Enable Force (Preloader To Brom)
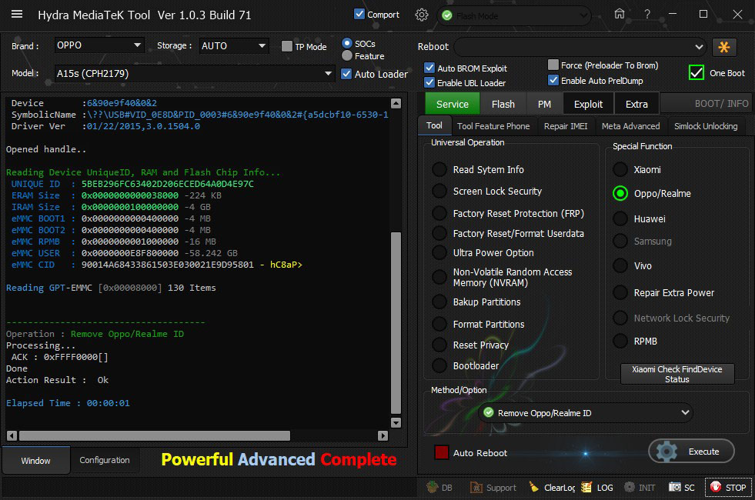This screenshot has width=755, height=500. 553,65
